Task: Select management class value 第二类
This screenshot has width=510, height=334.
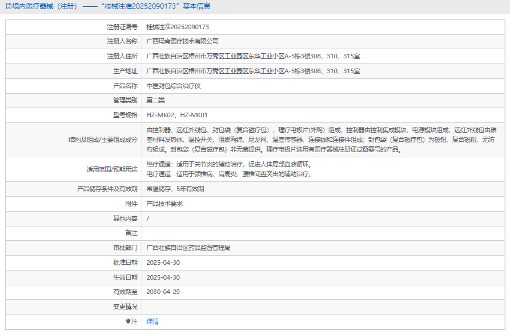Action: 155,100
